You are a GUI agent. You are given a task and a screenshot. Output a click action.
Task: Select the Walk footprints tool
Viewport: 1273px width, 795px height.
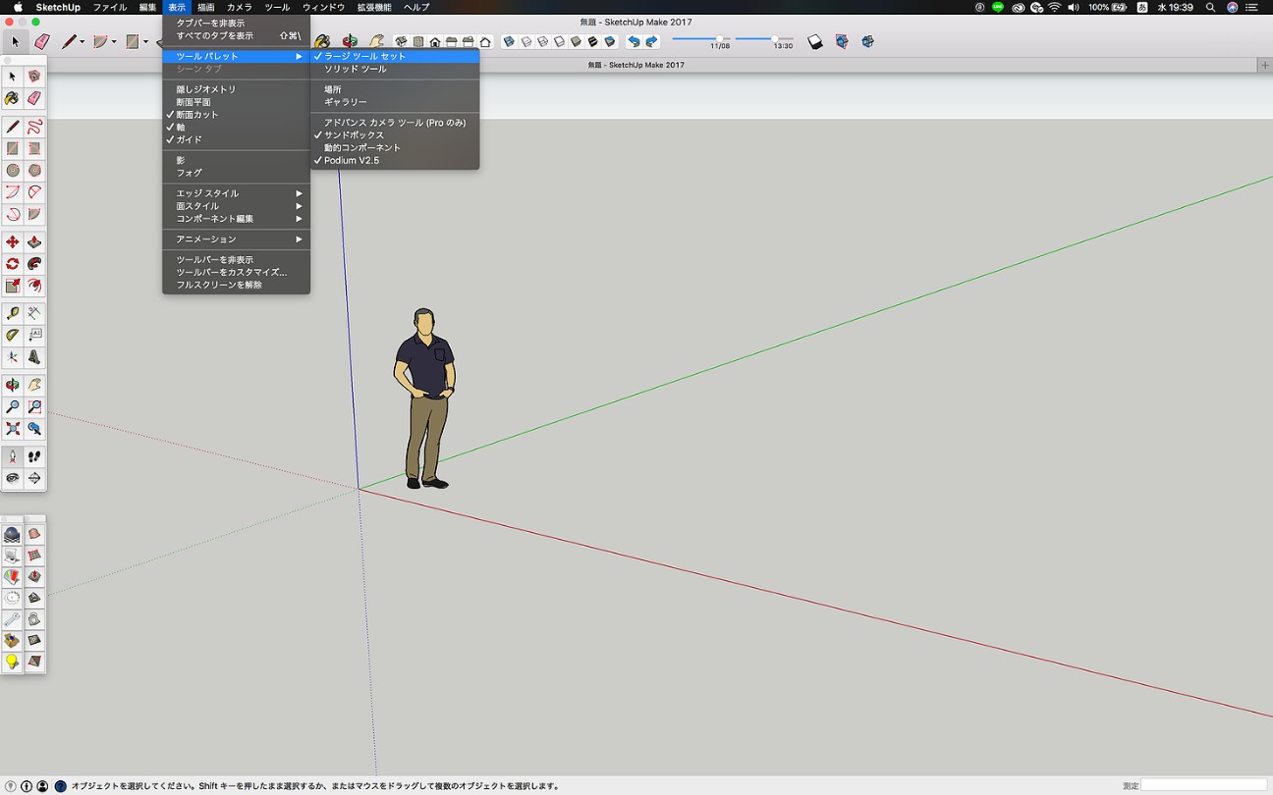point(34,456)
